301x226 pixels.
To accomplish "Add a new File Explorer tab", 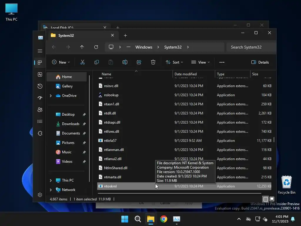I will 125,36.
